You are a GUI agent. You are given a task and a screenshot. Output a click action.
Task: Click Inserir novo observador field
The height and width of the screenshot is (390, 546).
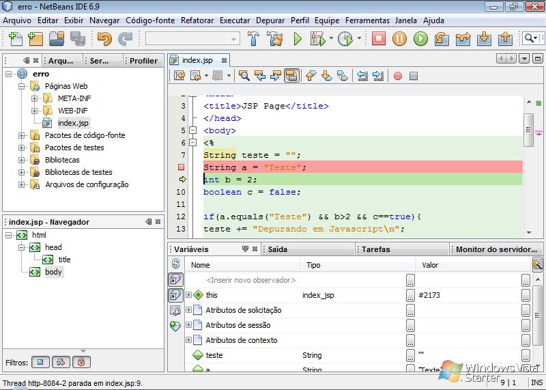click(250, 280)
